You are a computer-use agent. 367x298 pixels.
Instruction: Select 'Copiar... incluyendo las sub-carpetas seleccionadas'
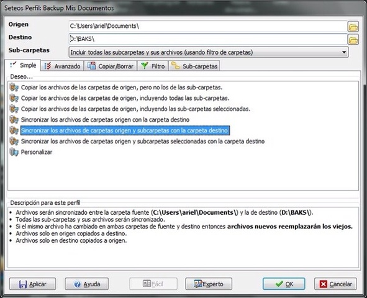(135, 109)
